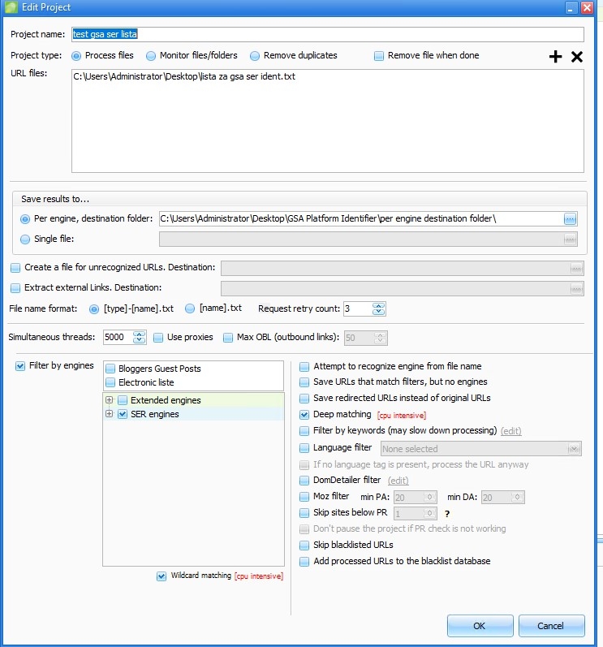Adjust the Simultaneous threads spinner
603x647 pixels.
(x=139, y=337)
